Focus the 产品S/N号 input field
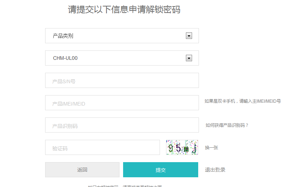This screenshot has width=287, height=187. click(x=122, y=80)
